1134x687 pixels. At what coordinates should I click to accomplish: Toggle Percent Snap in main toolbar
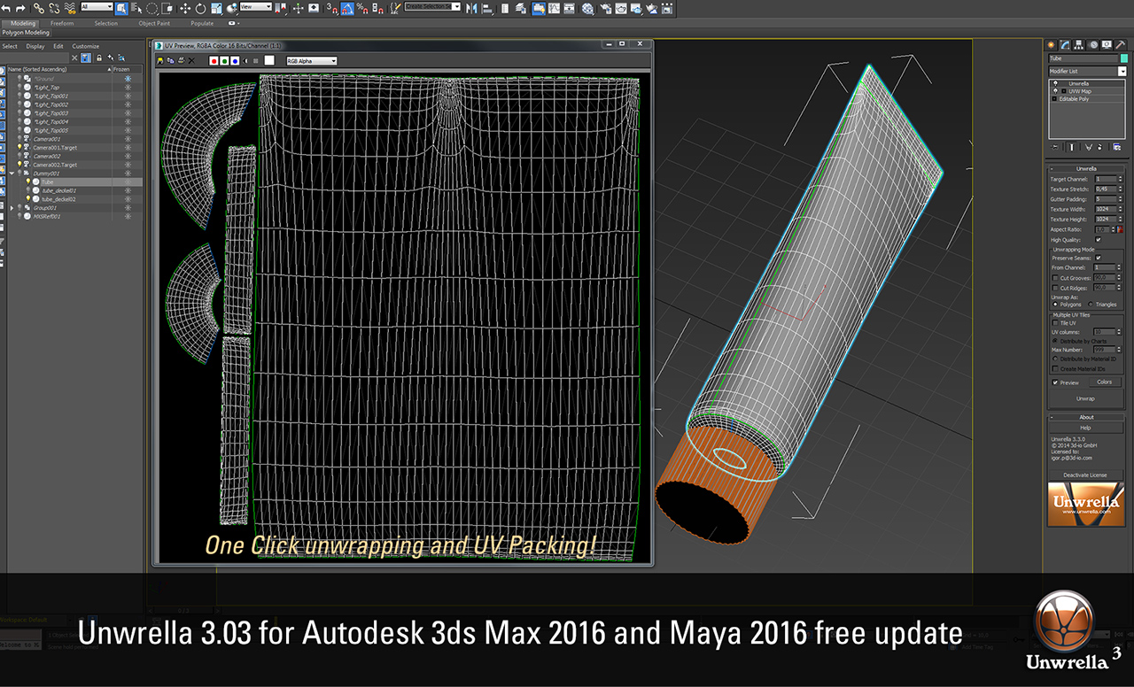coord(363,8)
